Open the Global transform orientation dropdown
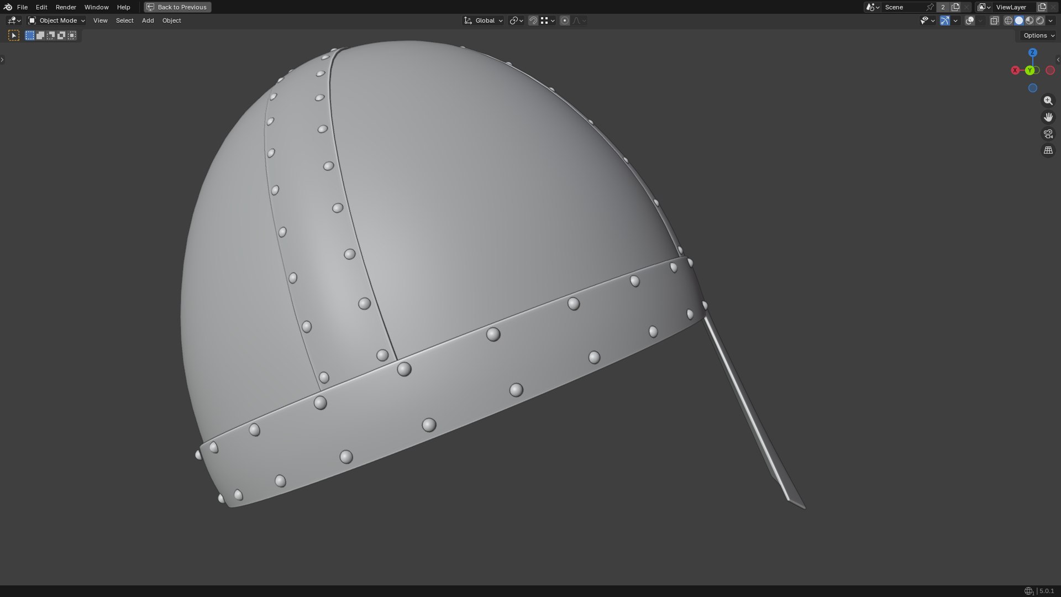The width and height of the screenshot is (1061, 597). click(484, 20)
